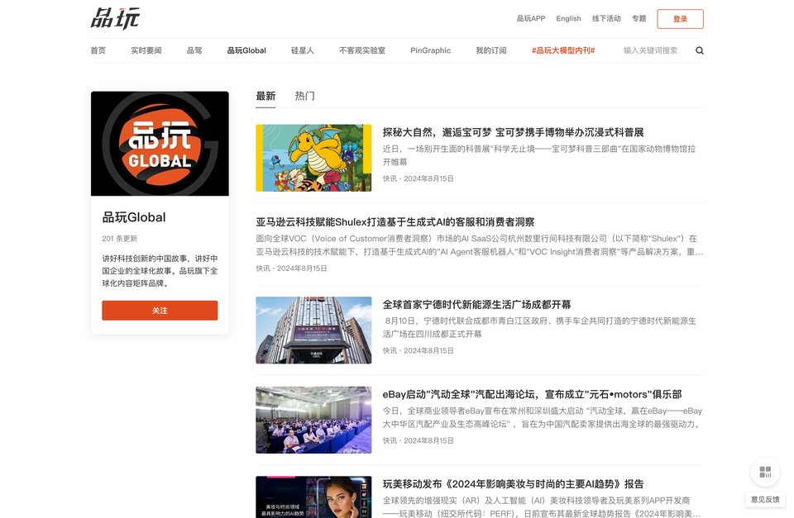Open headline 亚马逊云科技赋能Shulex article
The width and height of the screenshot is (794, 518).
coord(395,222)
